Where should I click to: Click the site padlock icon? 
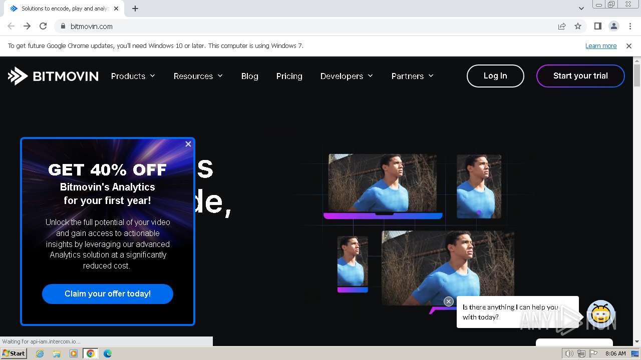coord(63,26)
